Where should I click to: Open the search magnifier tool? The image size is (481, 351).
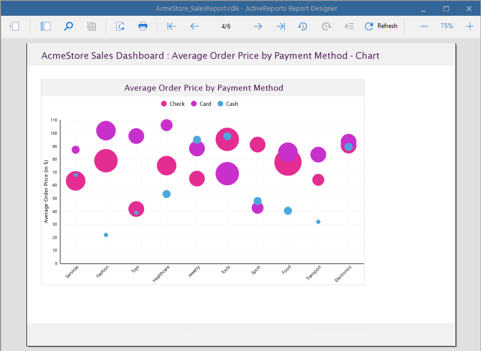click(68, 26)
